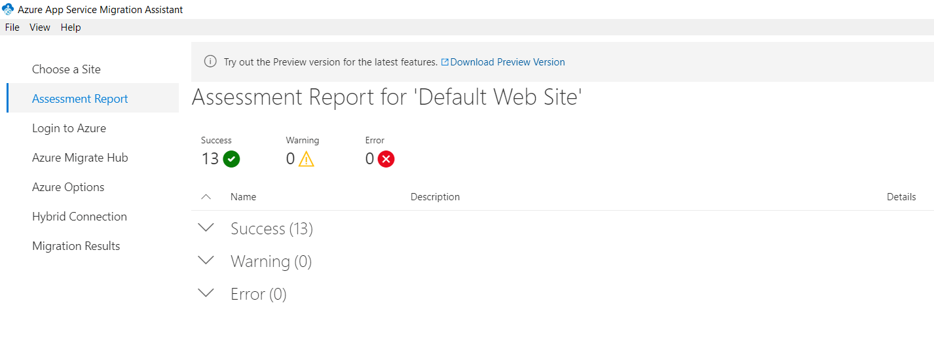
Task: Open the View menu
Action: tap(40, 27)
